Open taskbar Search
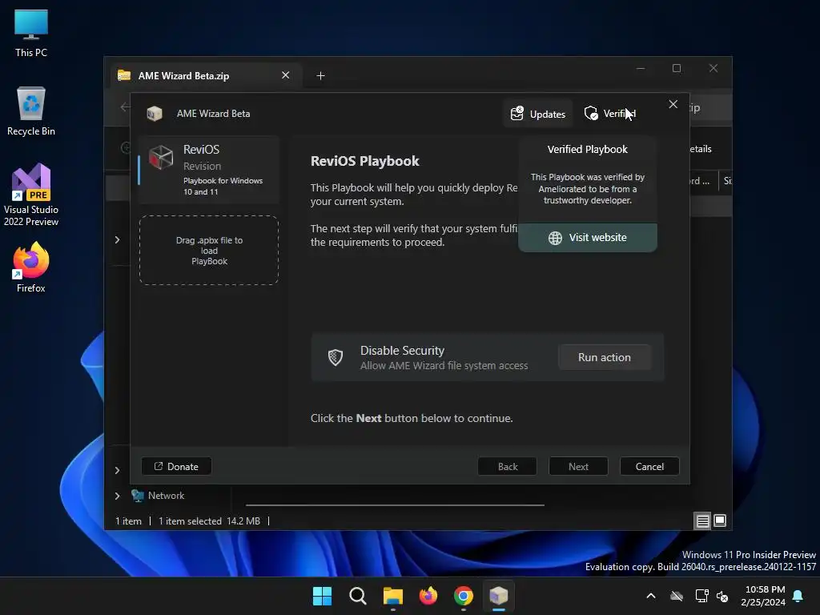 (358, 596)
